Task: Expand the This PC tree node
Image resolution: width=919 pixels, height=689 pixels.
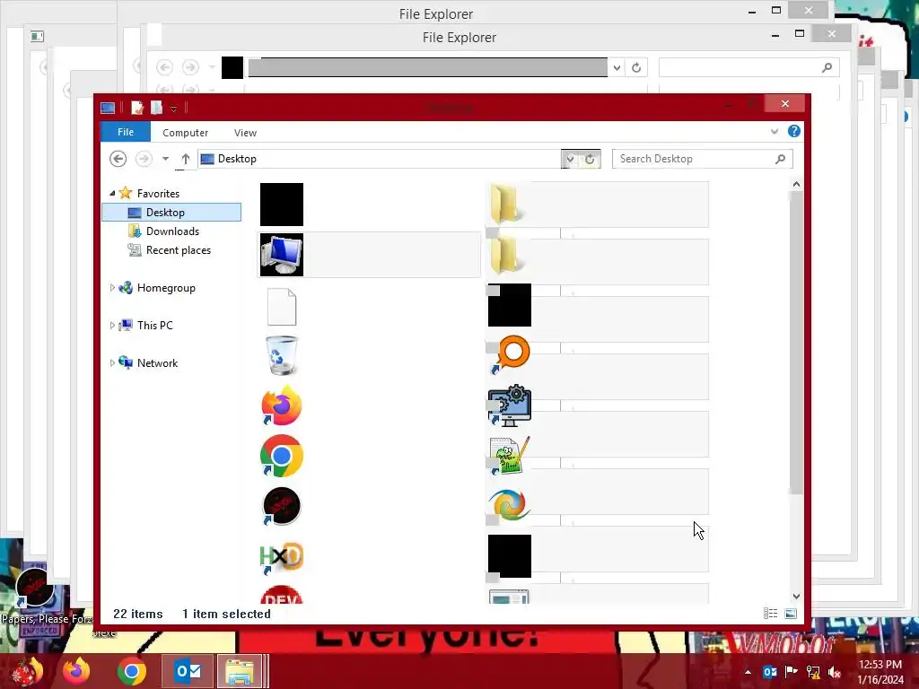Action: (112, 325)
